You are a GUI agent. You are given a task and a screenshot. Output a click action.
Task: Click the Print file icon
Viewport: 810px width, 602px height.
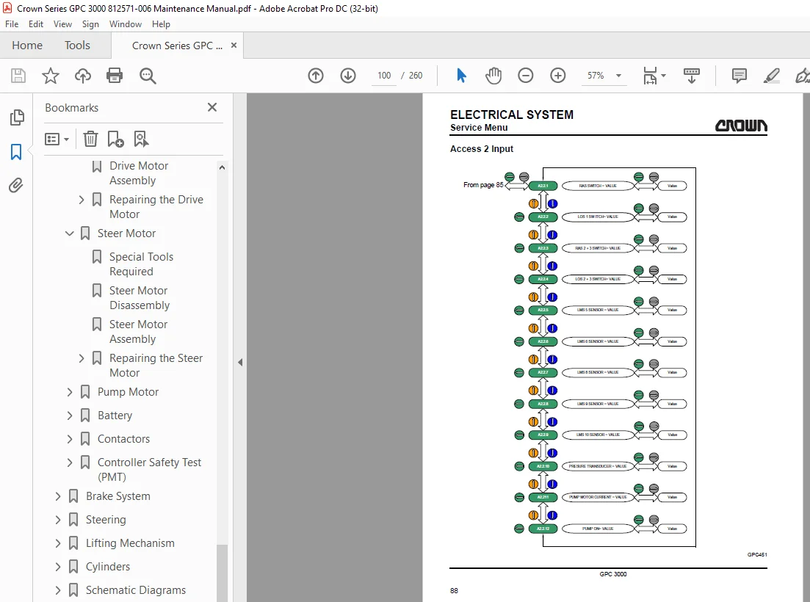[x=114, y=76]
